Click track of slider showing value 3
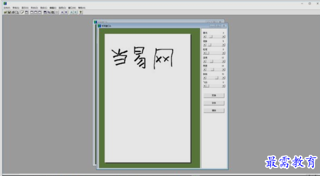Image resolution: width=320 pixels, height=176 pixels. coord(214,36)
